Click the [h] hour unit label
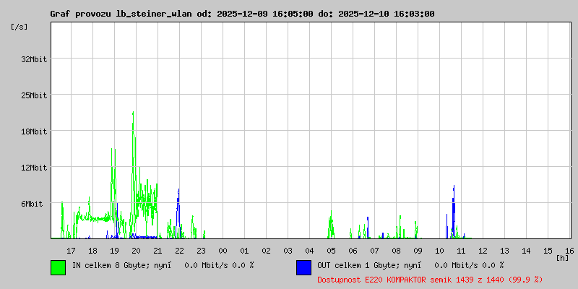Viewport: 578px width, 289px height. point(563,258)
